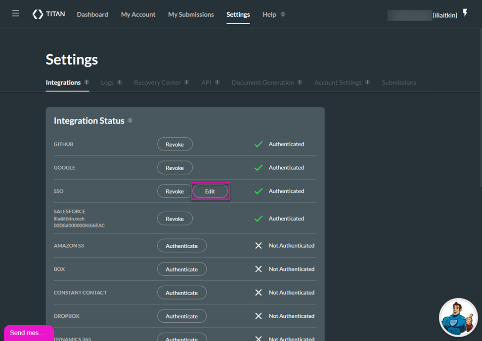Click the info icon next to Help
The width and height of the screenshot is (482, 341).
click(283, 14)
